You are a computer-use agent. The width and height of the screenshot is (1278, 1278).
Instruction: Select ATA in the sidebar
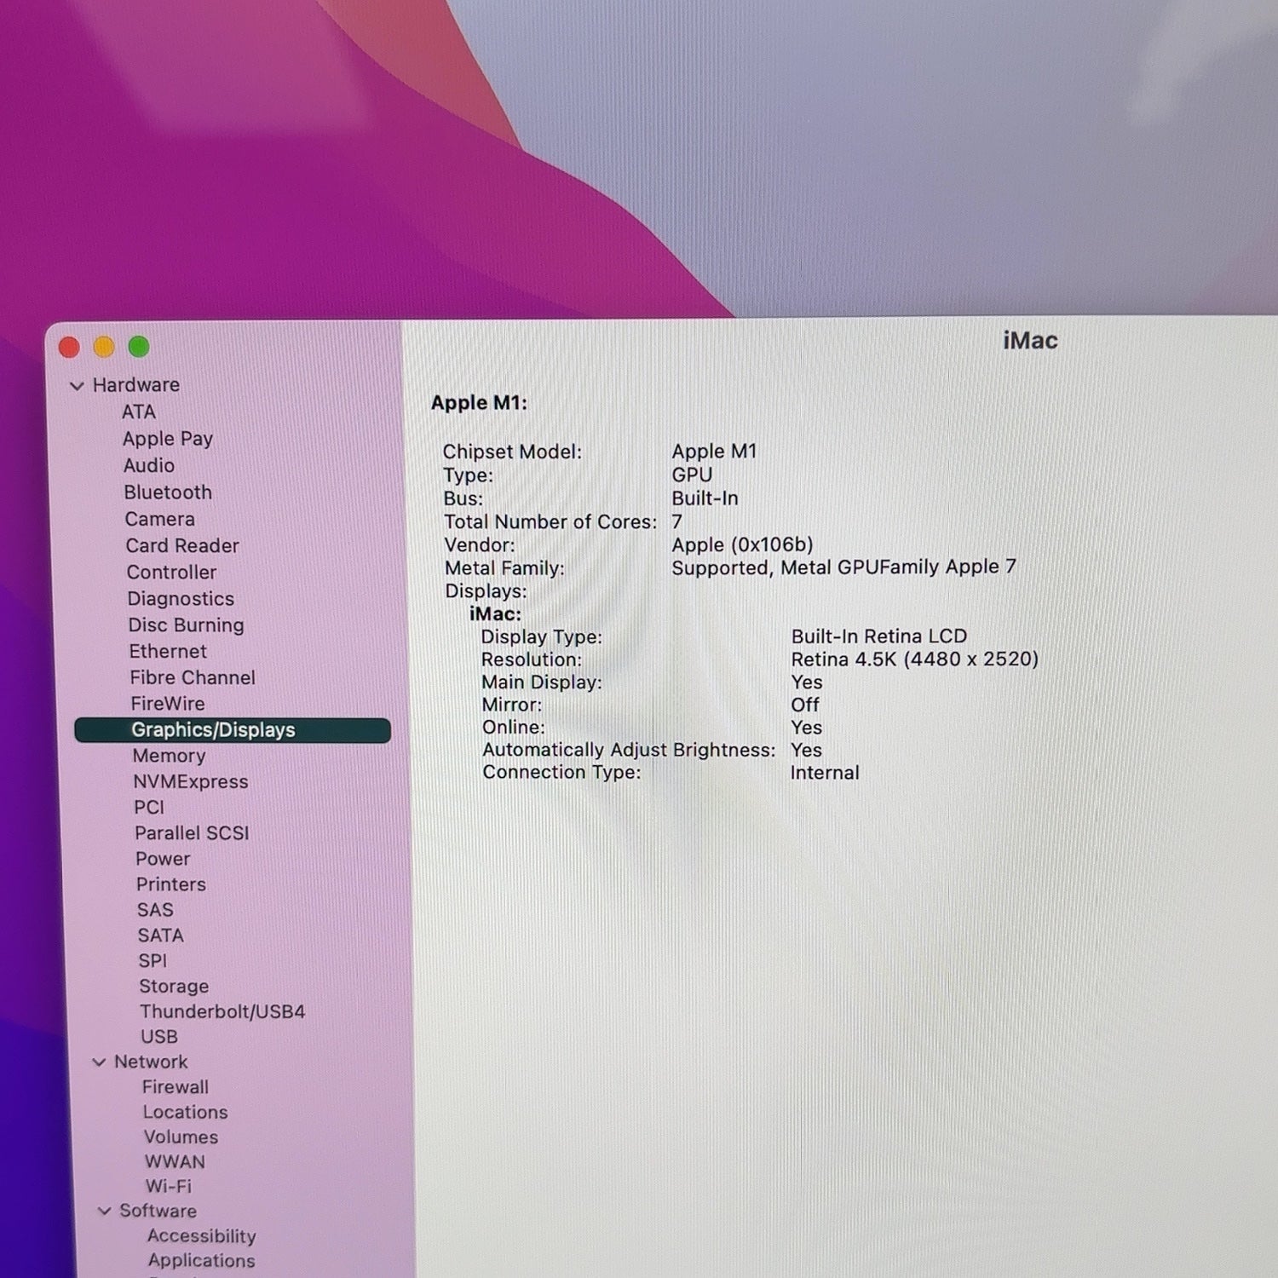(x=138, y=412)
